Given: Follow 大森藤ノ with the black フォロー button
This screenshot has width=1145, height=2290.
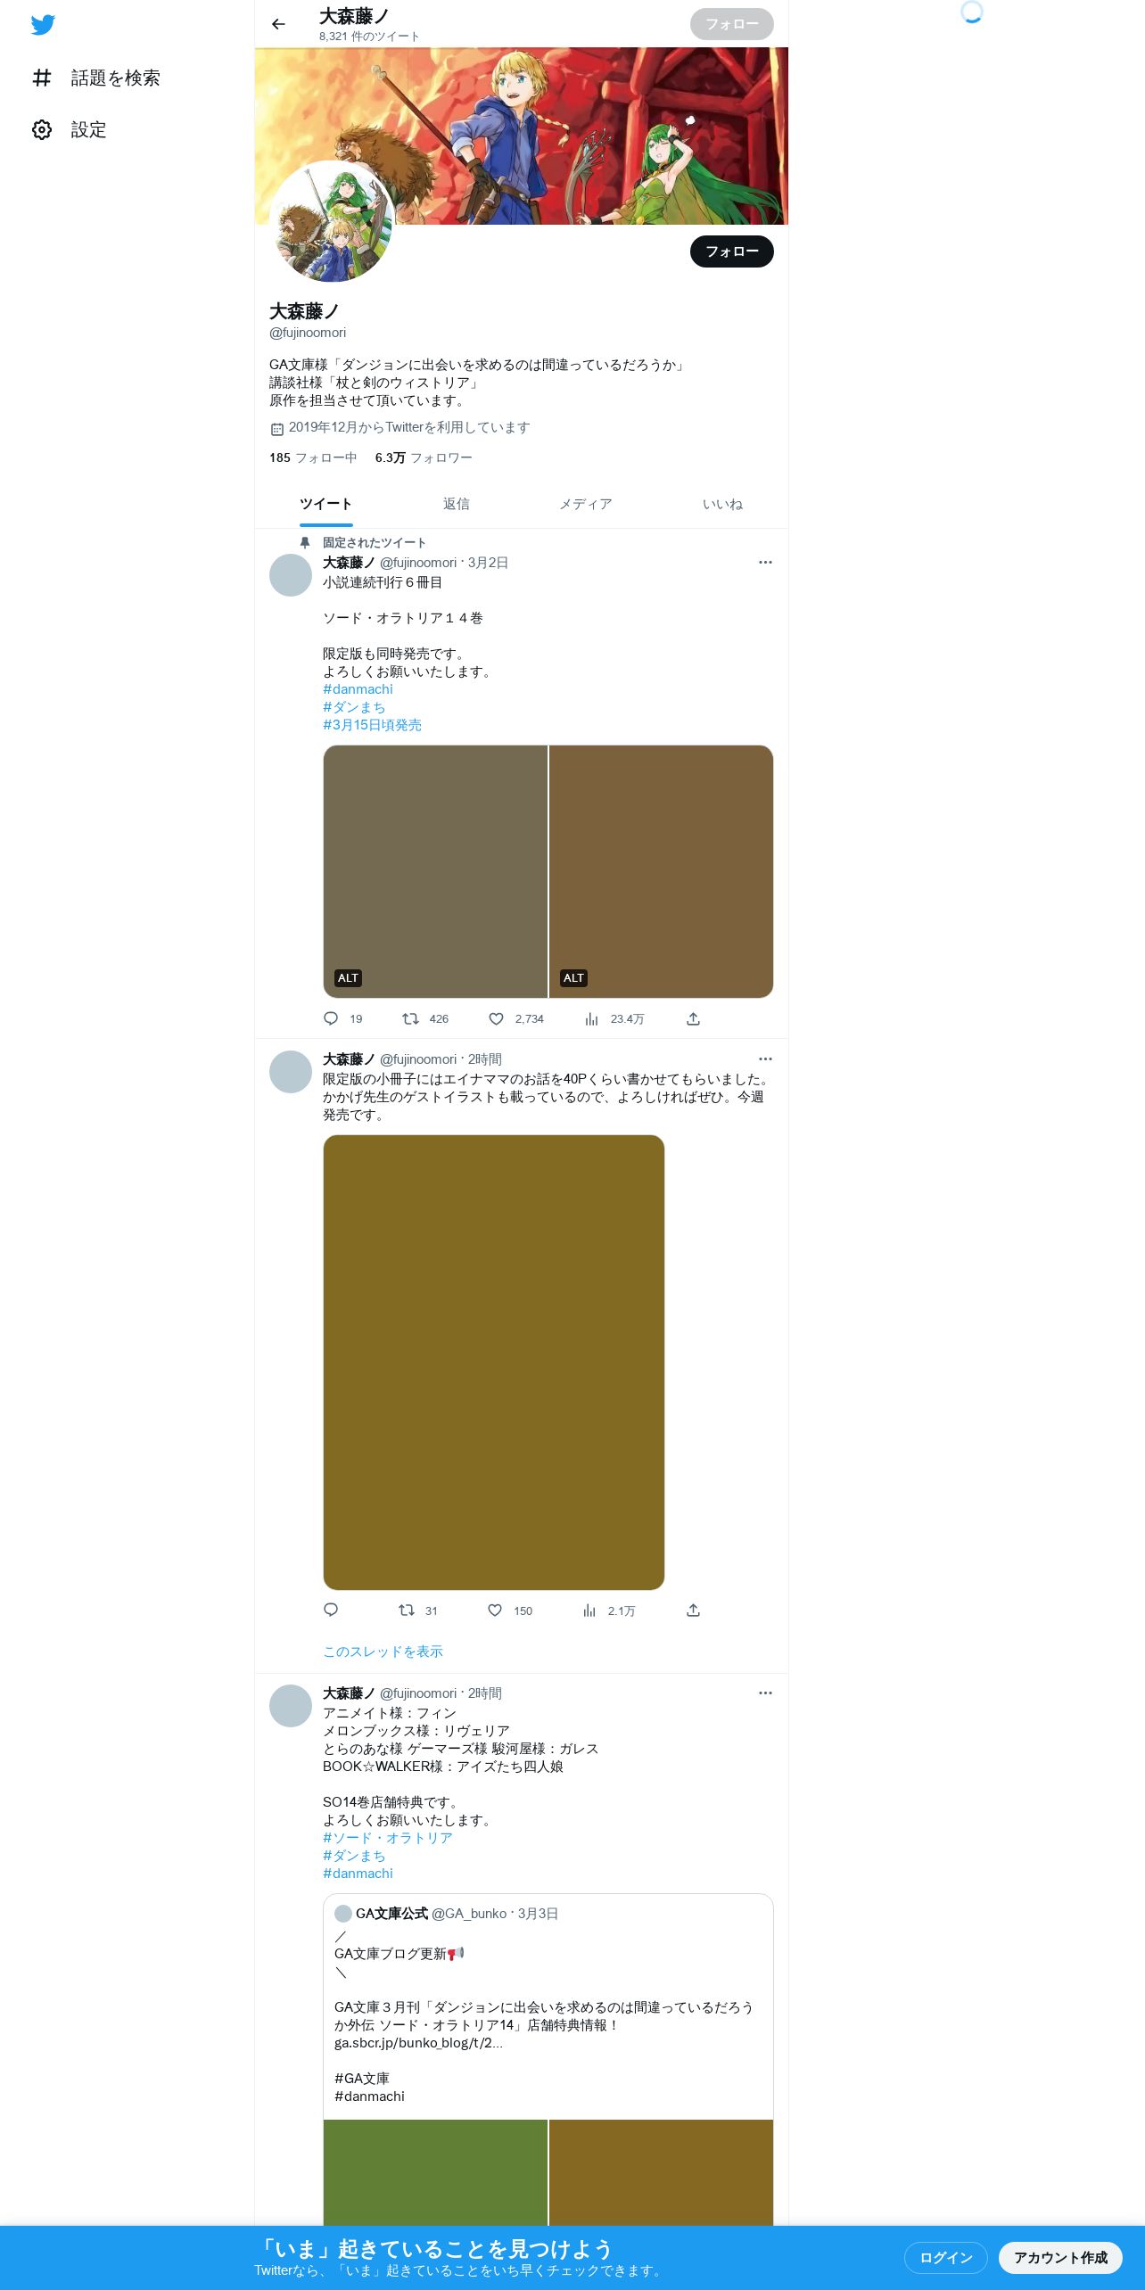Looking at the screenshot, I should click(x=732, y=251).
